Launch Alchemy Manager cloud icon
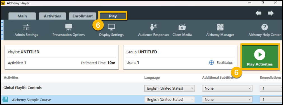 [220, 27]
